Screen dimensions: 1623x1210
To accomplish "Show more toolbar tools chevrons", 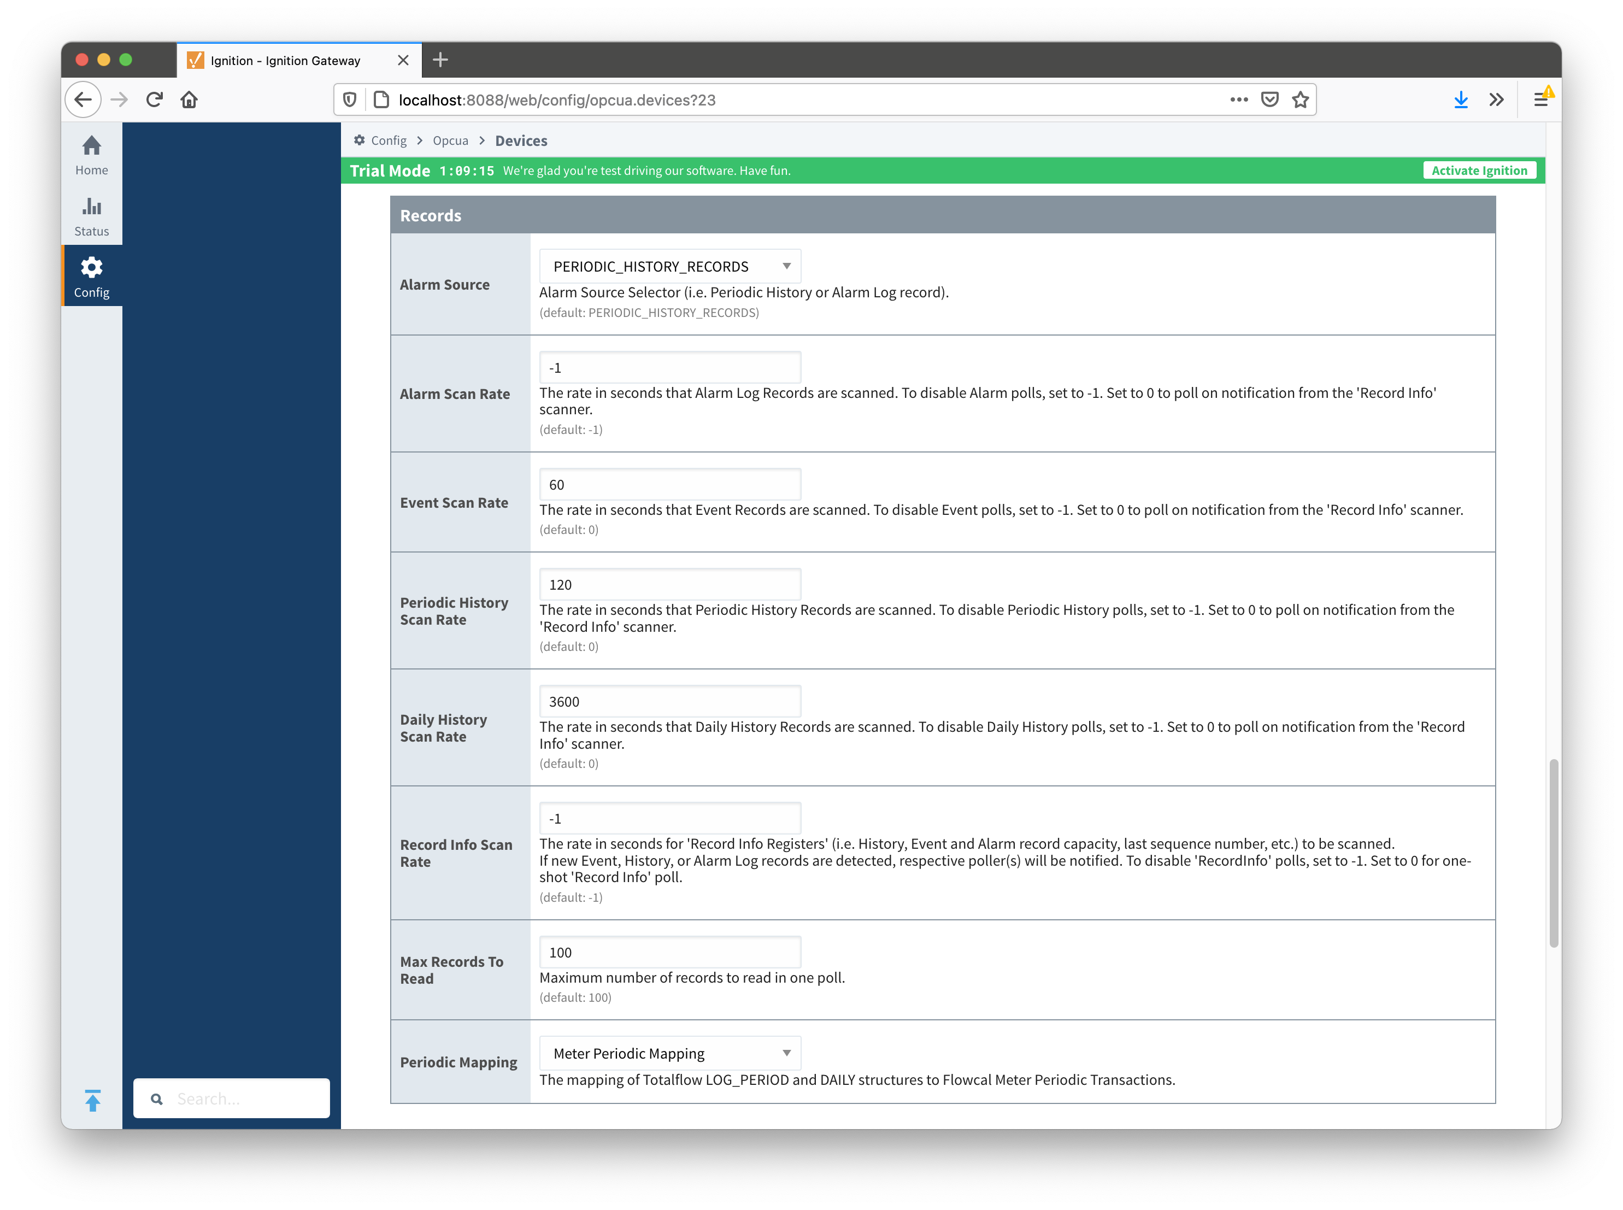I will (x=1496, y=99).
